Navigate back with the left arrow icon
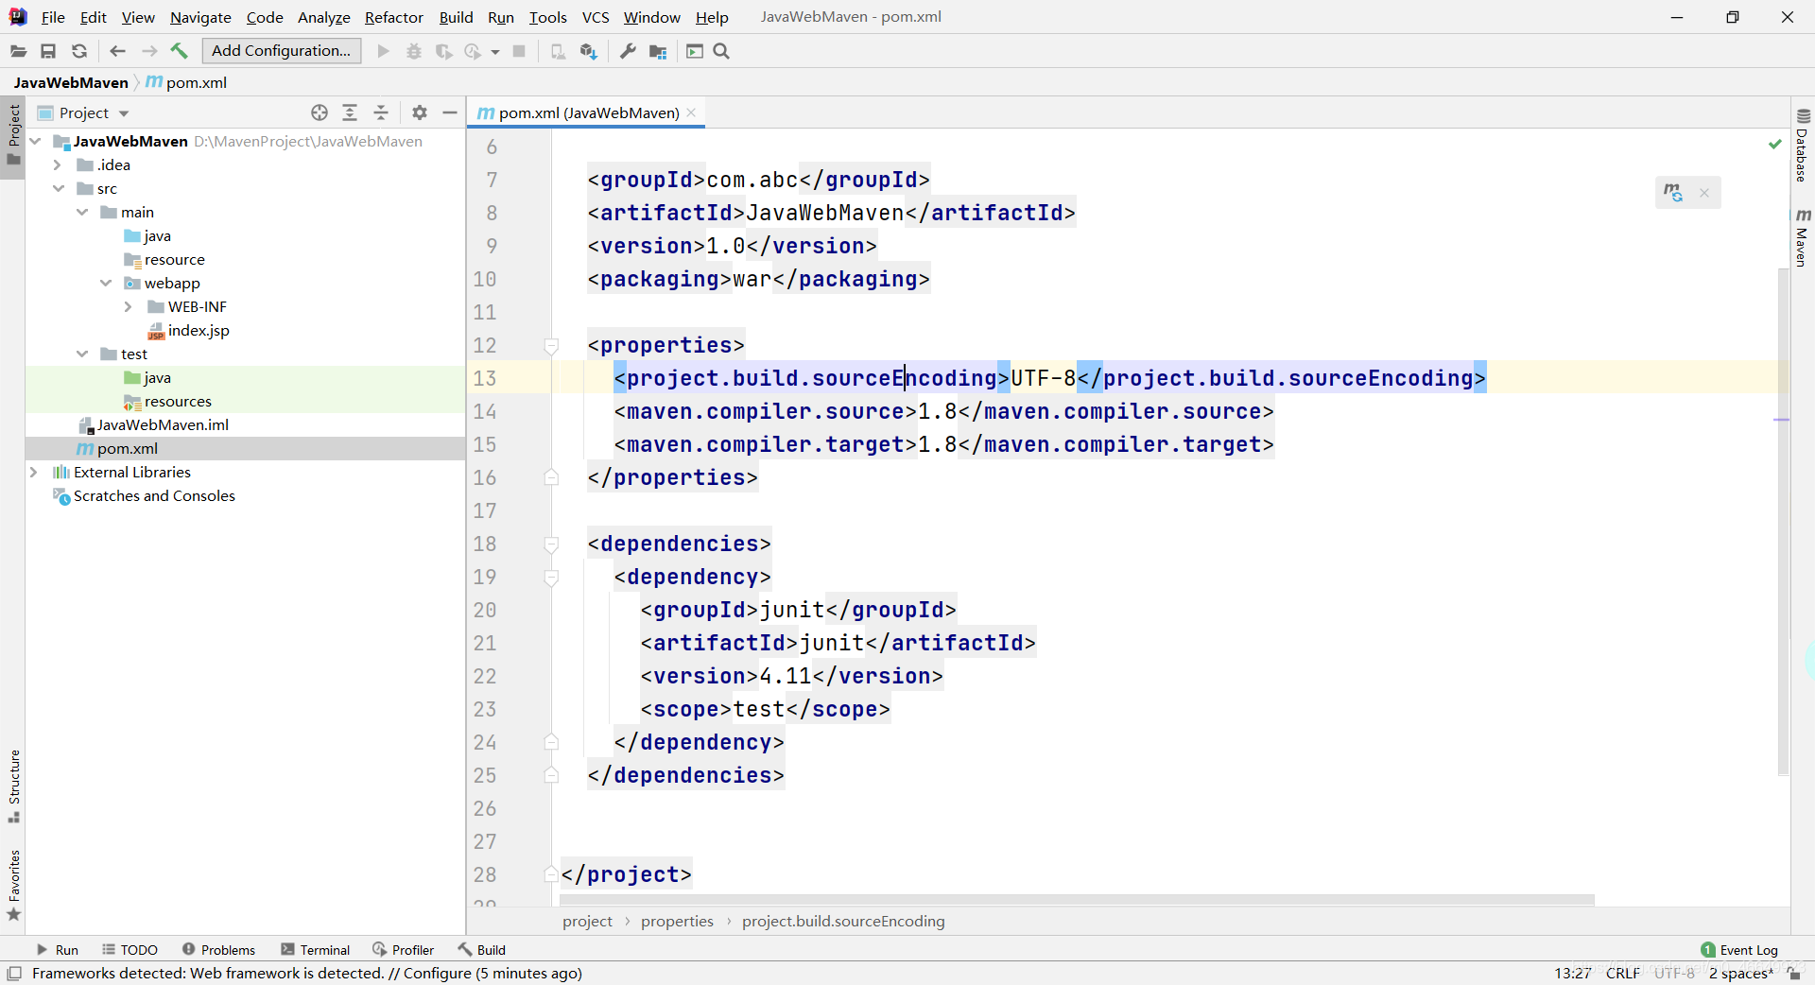This screenshot has height=985, width=1815. pyautogui.click(x=117, y=51)
